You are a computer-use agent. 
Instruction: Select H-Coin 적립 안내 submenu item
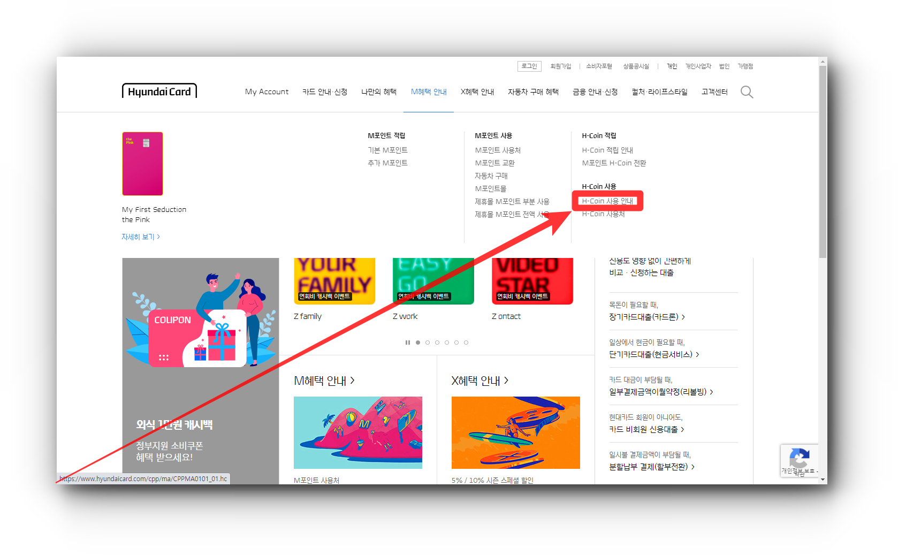607,150
